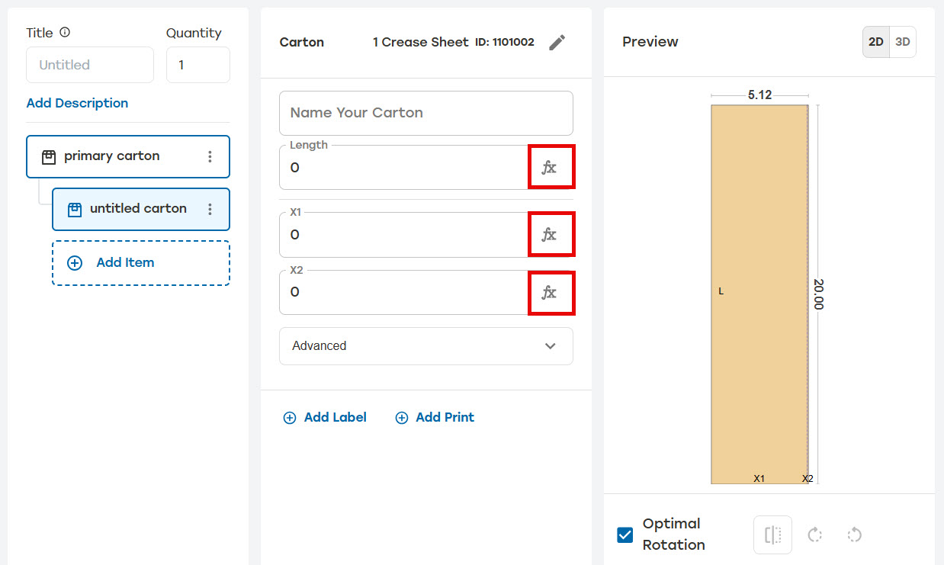Open formula editor for X1 field
Screen dimensions: 944x565
click(551, 234)
